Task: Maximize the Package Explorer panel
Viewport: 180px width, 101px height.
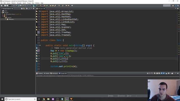Action: tap(34, 9)
